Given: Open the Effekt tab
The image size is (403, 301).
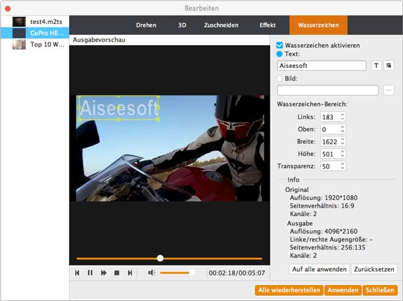Looking at the screenshot, I should 267,25.
